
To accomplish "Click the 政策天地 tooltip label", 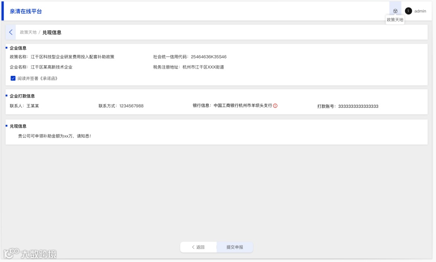I will (395, 20).
